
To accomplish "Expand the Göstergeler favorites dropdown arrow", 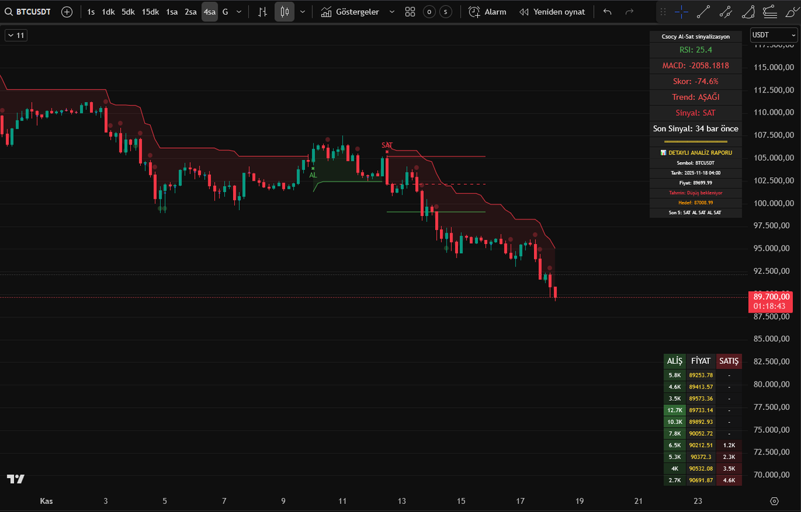I will tap(391, 12).
